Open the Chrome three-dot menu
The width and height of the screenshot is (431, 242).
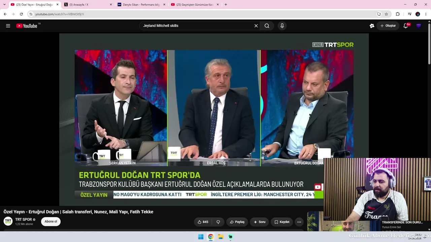tap(426, 14)
